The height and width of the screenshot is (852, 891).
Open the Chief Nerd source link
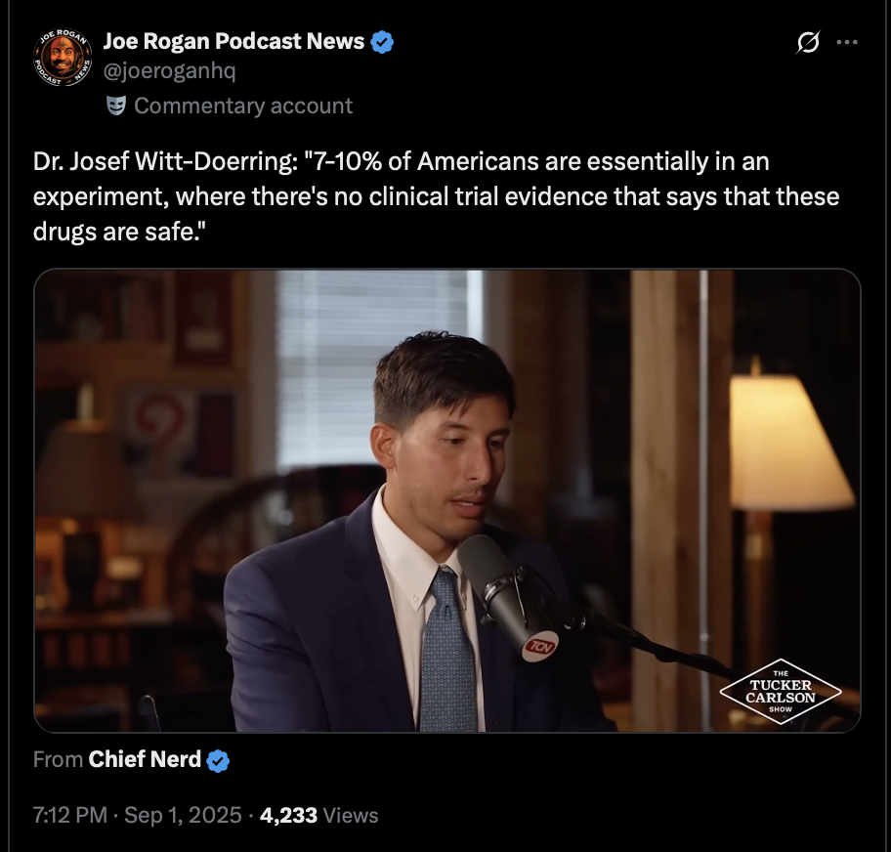click(145, 759)
